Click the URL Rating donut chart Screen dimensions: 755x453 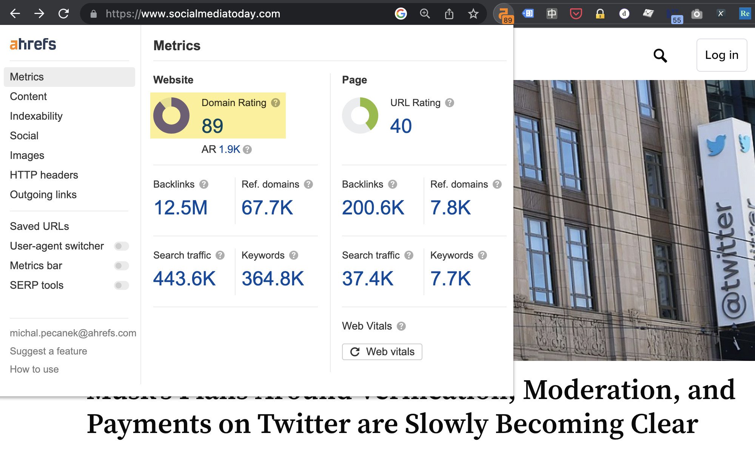click(x=360, y=116)
